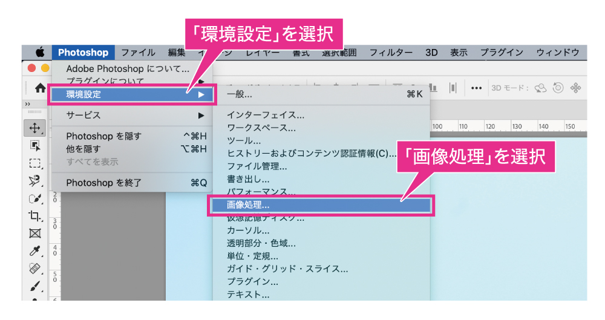Choose 他を隠す

pos(132,149)
